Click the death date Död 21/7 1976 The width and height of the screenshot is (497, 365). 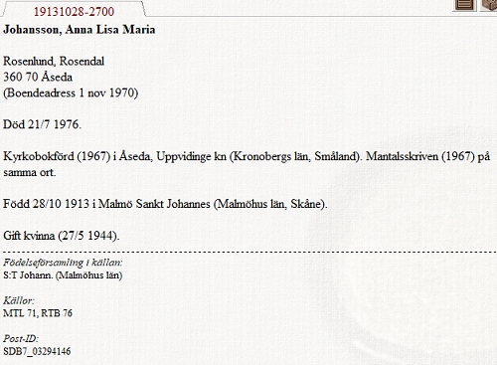pos(42,124)
